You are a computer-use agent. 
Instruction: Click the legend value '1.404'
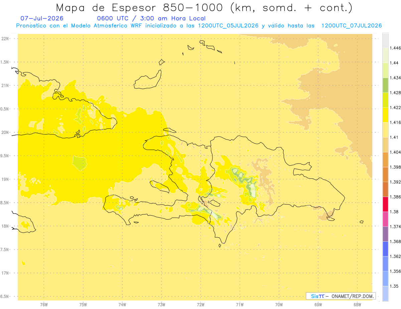point(395,152)
